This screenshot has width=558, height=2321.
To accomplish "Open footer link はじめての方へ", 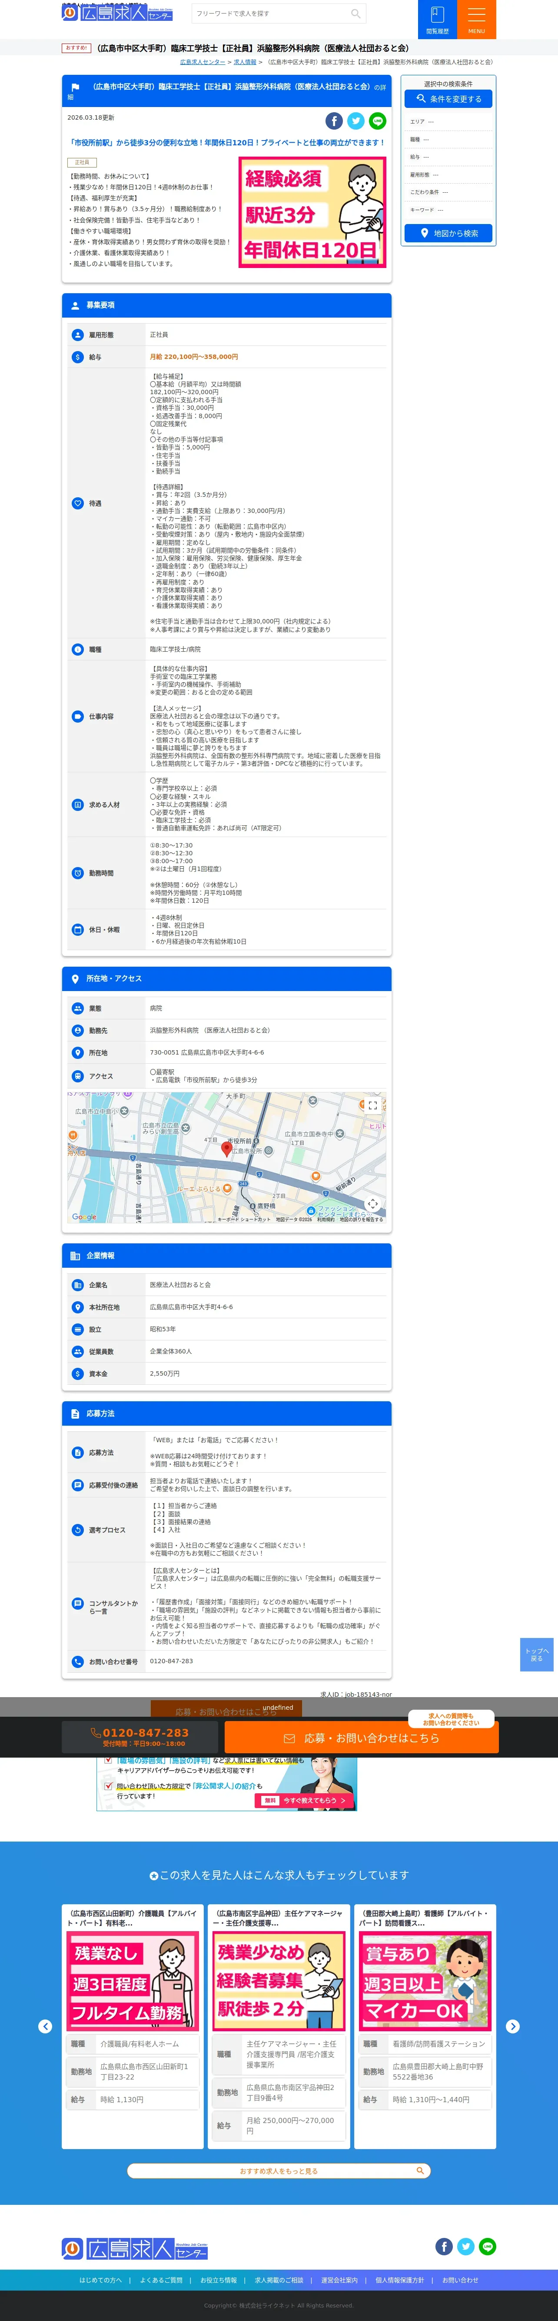I will tap(100, 2281).
